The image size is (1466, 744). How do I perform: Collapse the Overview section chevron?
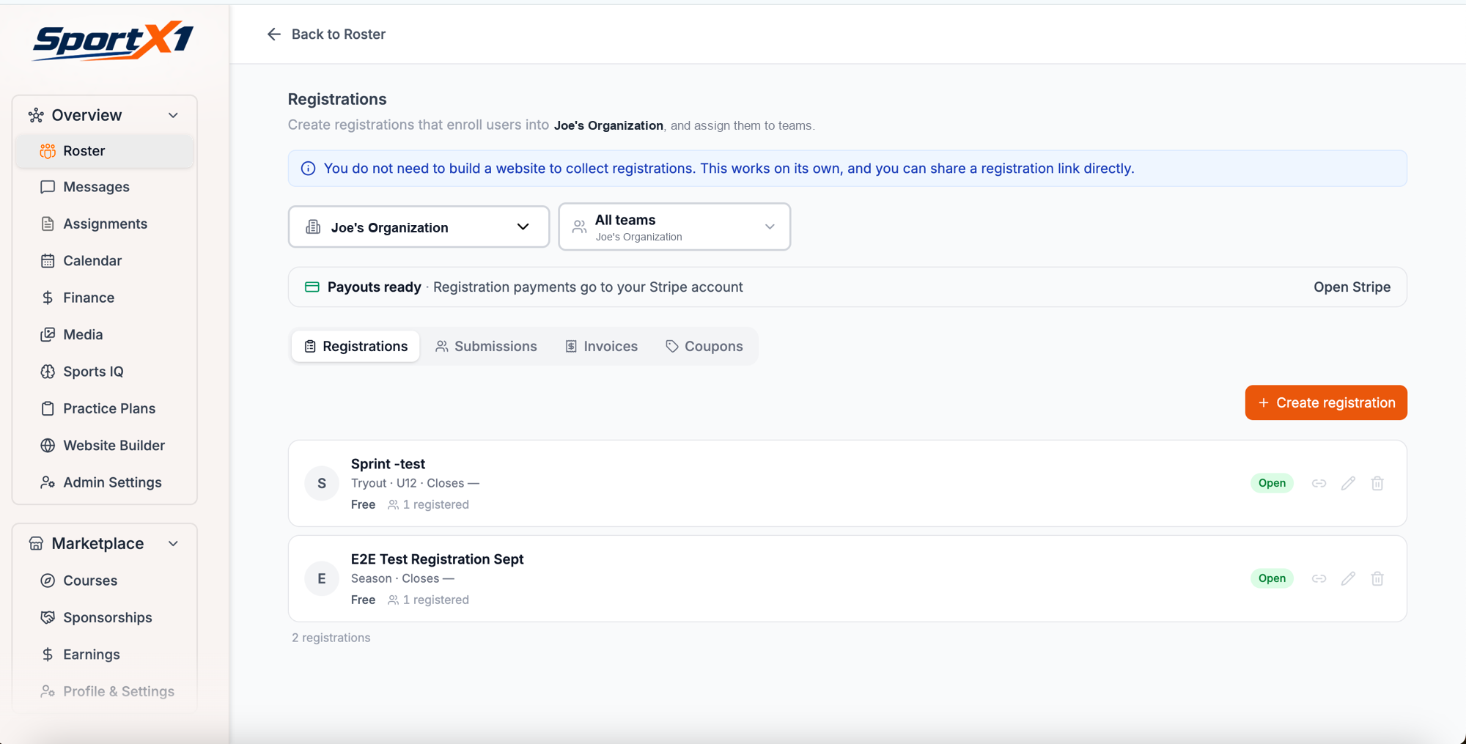point(173,115)
